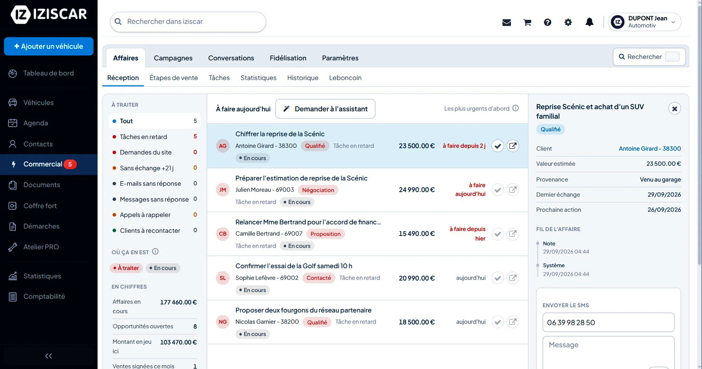Open the notifications bell
The image size is (702, 369).
pos(589,22)
